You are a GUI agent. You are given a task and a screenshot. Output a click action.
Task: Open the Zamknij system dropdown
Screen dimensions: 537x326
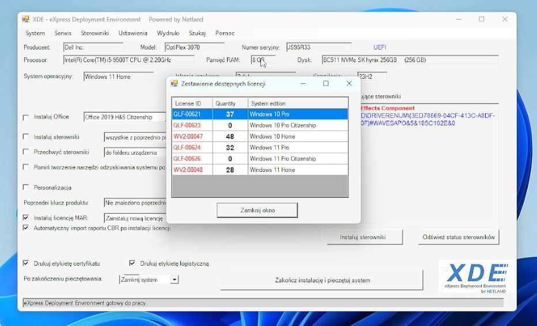tap(174, 279)
